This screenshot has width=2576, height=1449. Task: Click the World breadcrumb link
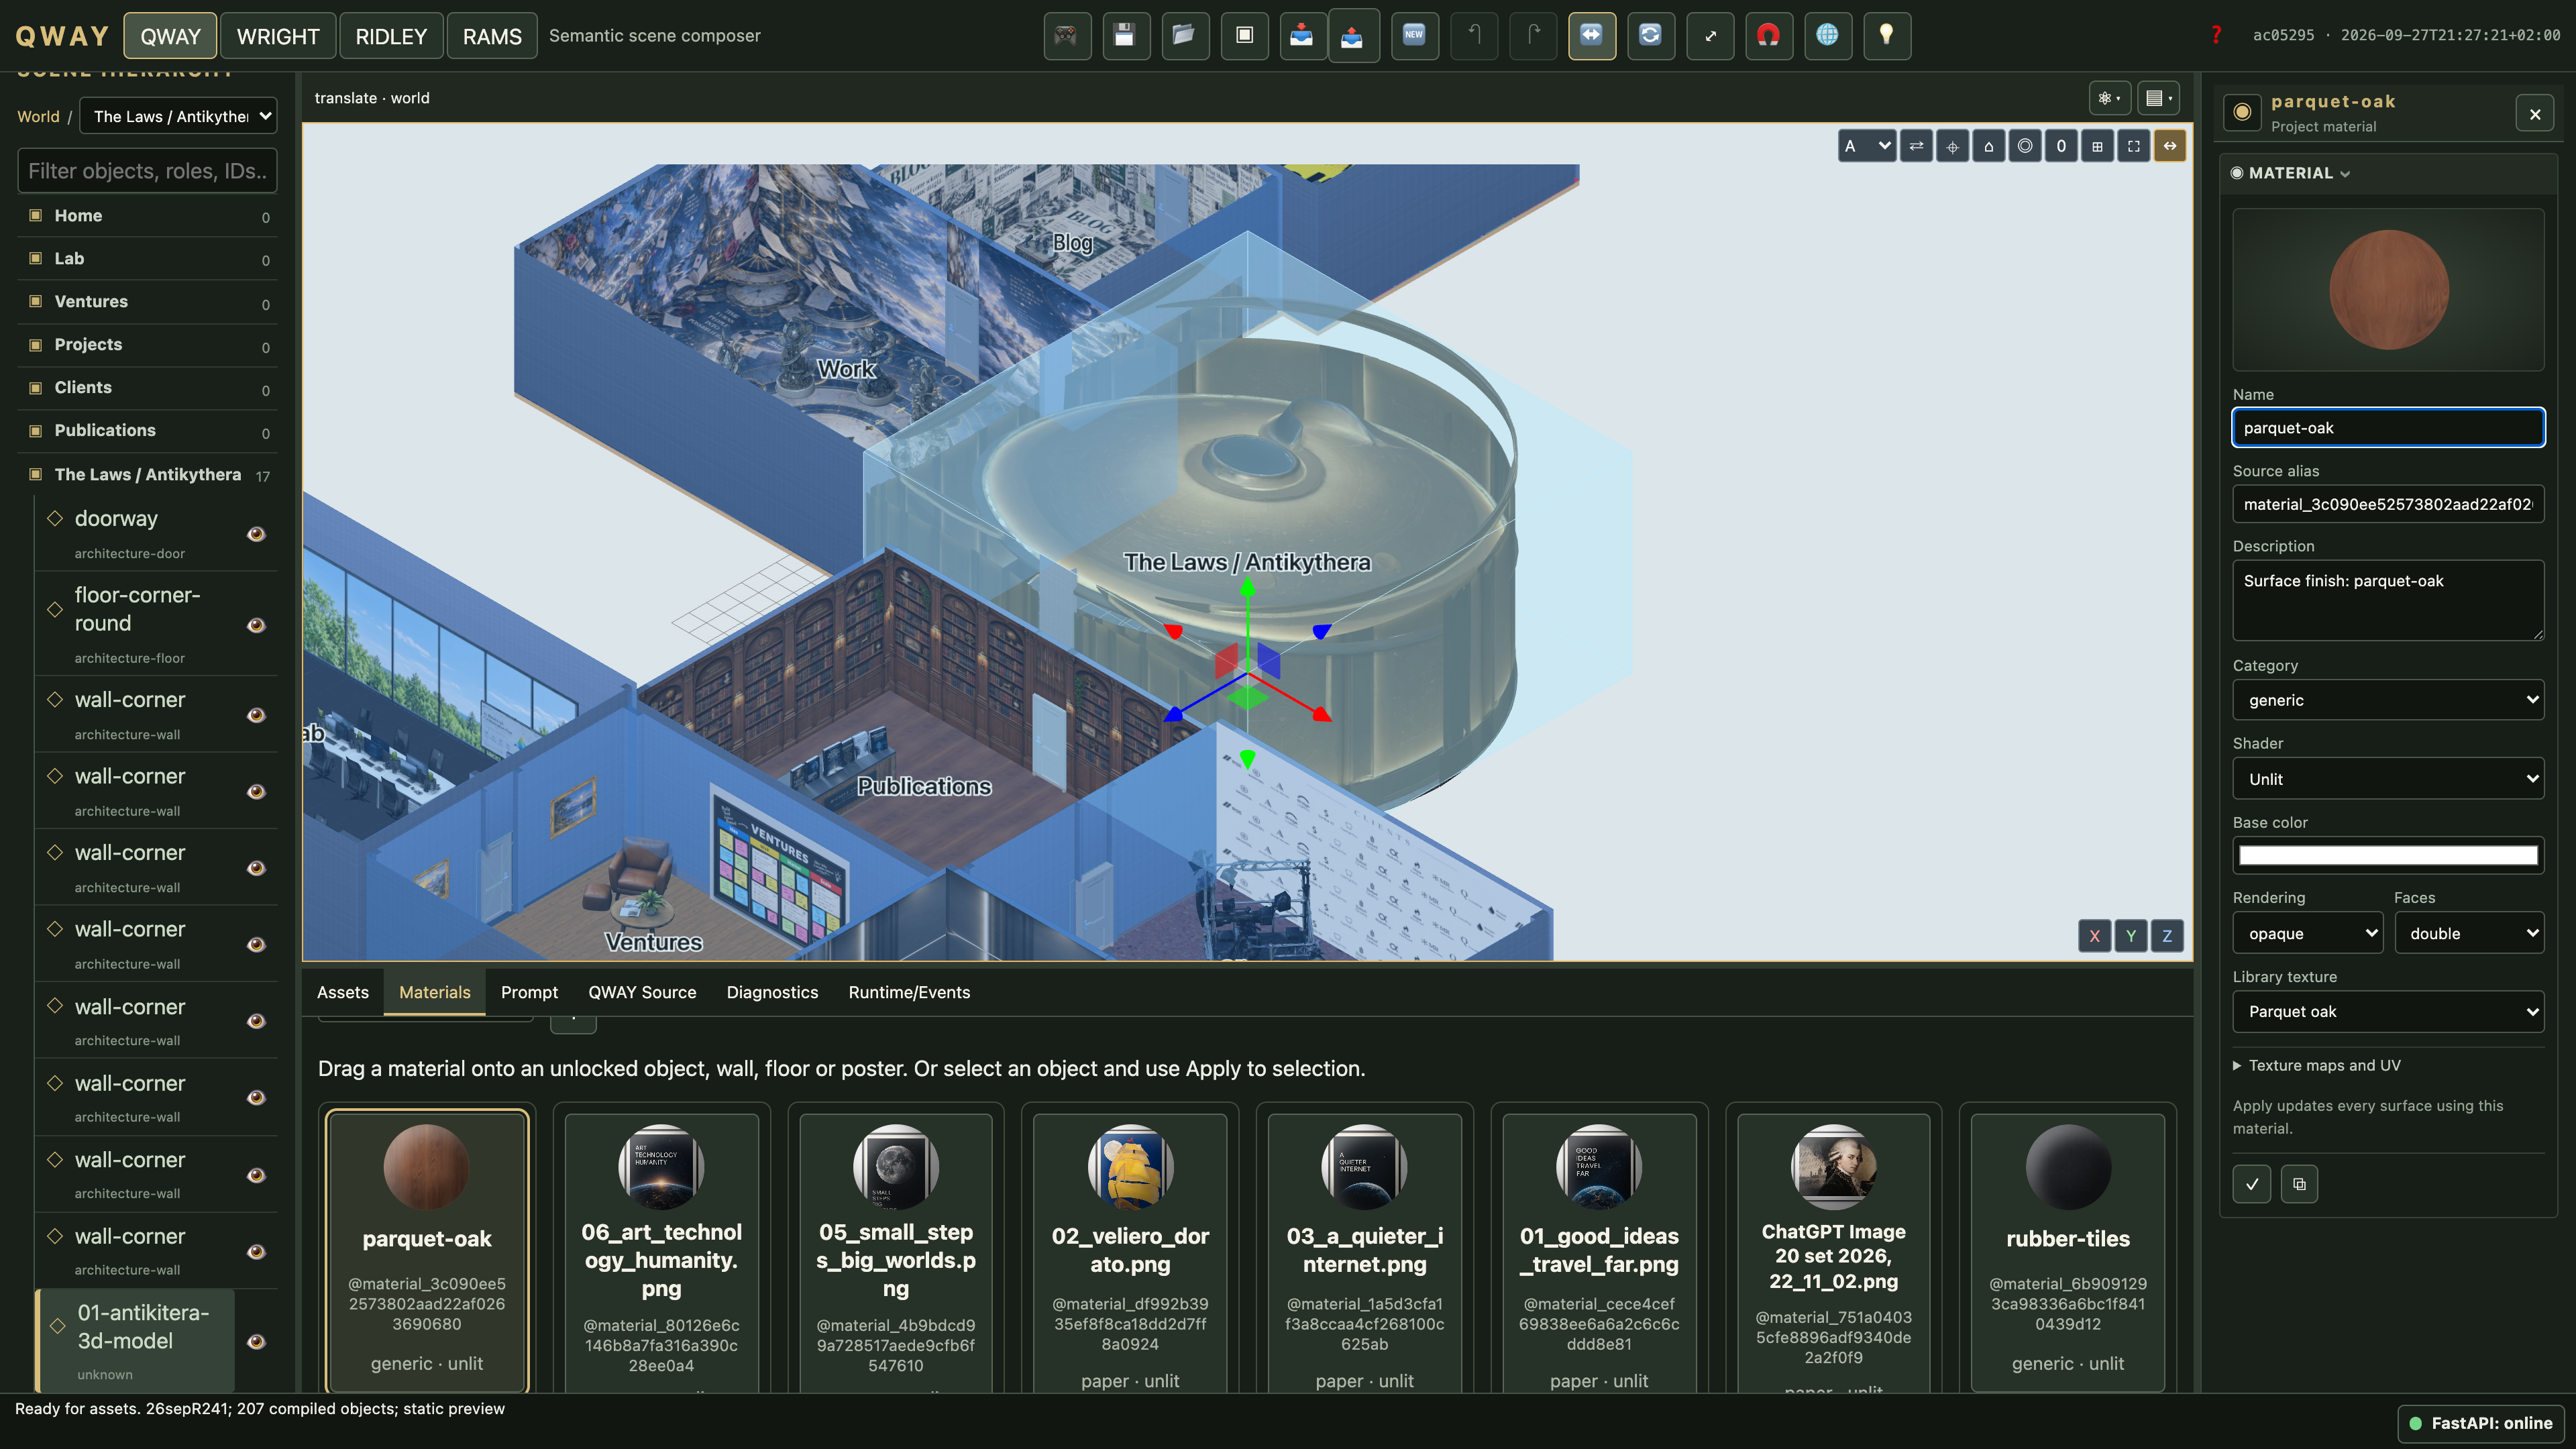tap(38, 116)
